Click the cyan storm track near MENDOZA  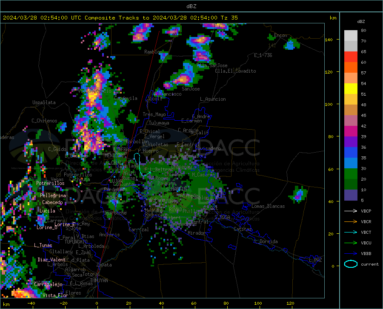(x=140, y=164)
